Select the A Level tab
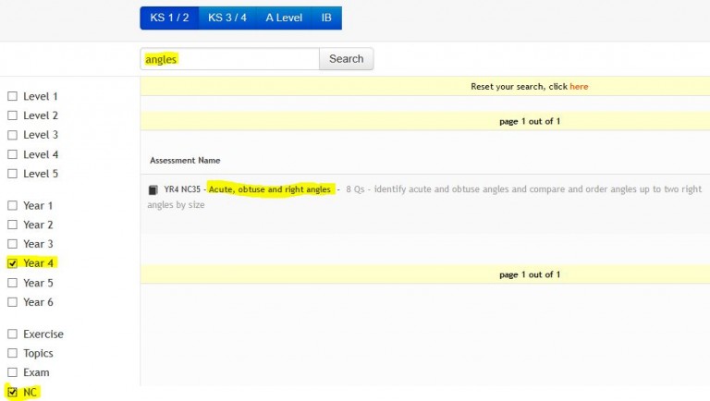 click(x=283, y=18)
